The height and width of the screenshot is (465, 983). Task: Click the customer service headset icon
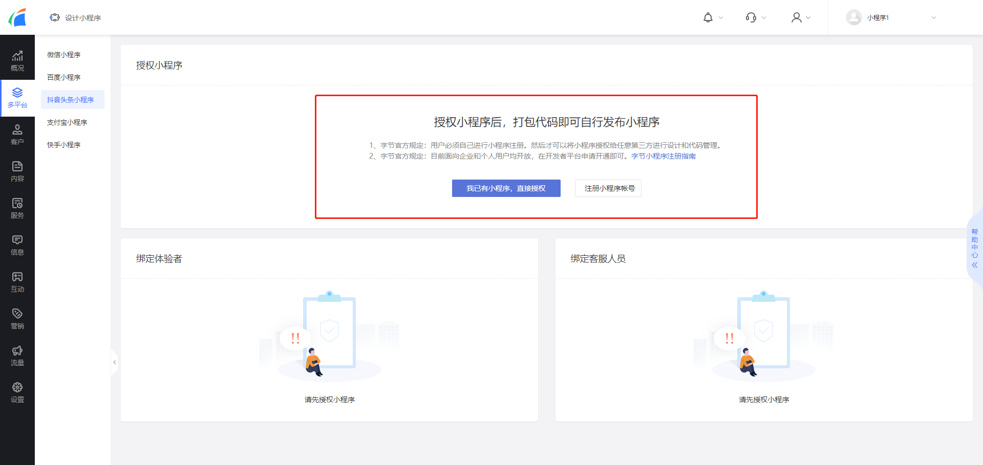(751, 17)
